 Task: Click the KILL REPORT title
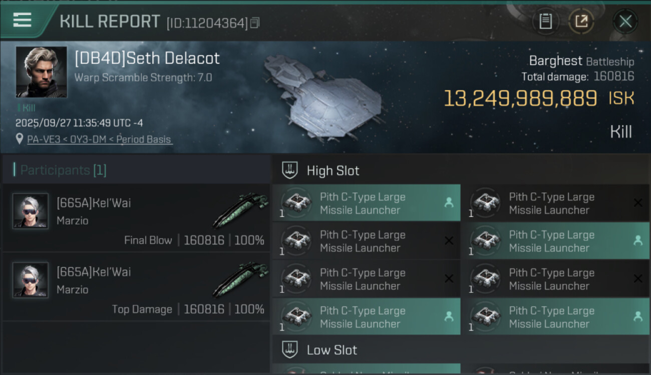click(x=110, y=21)
